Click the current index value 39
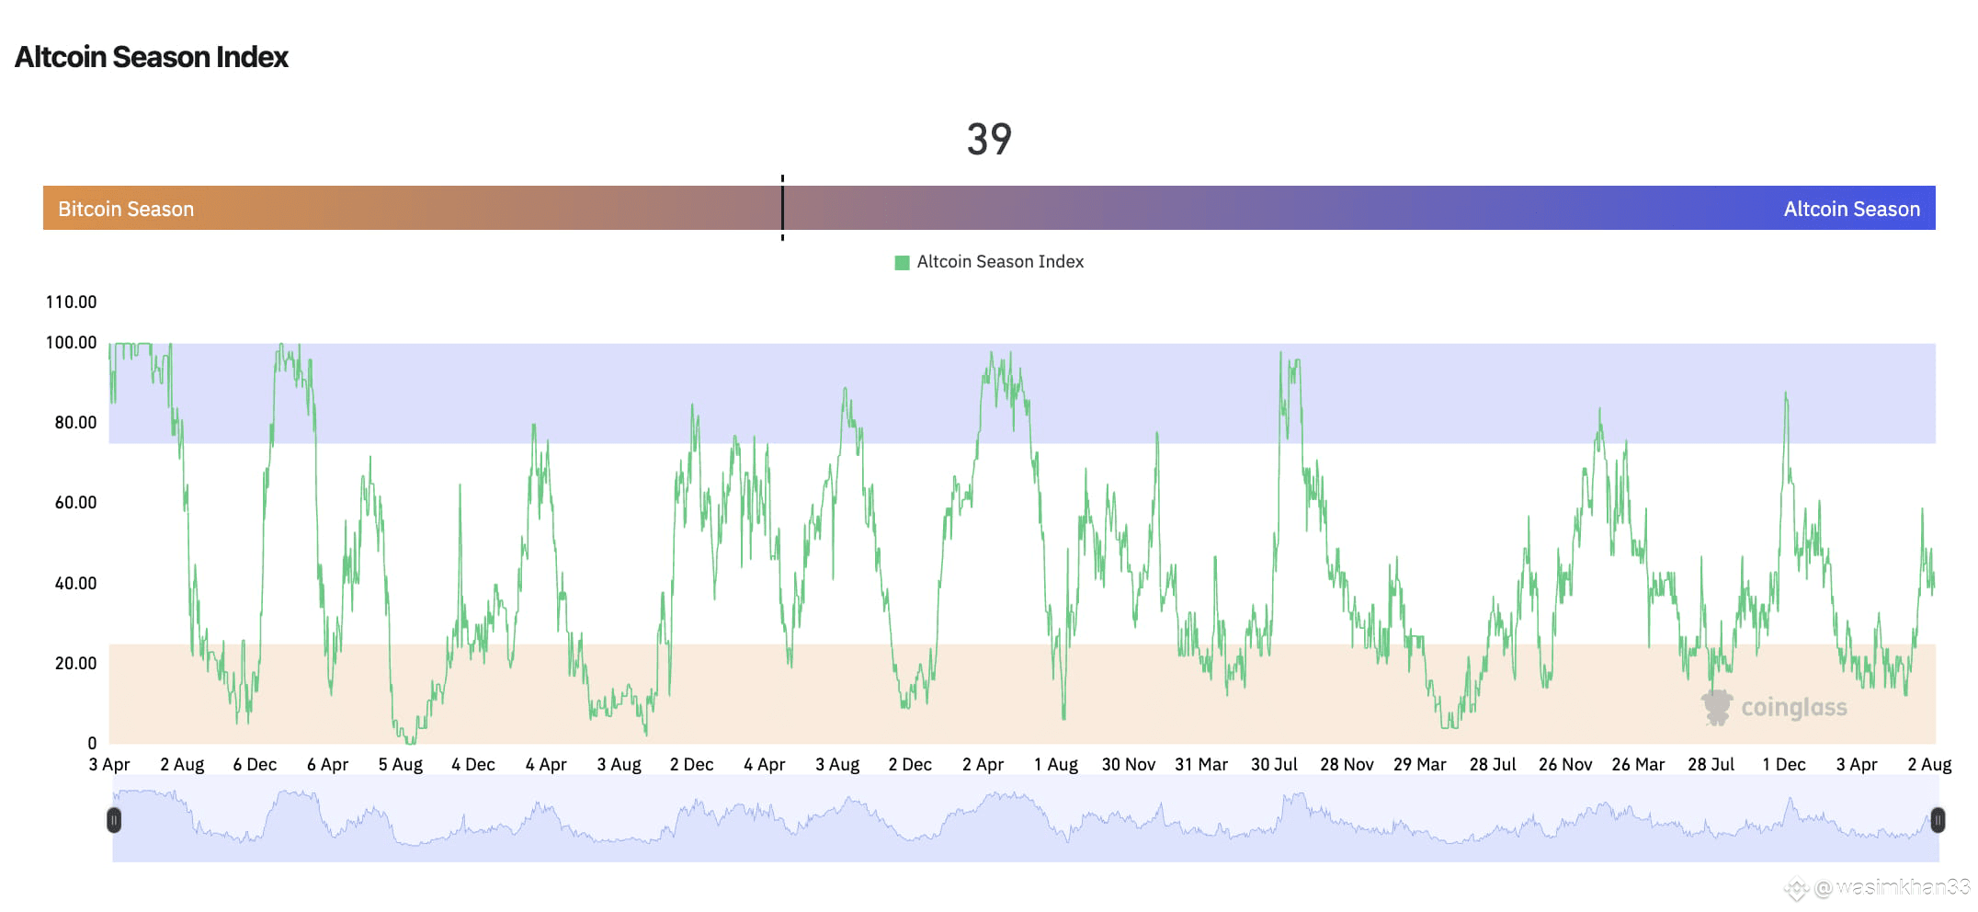This screenshot has height=912, width=1978. click(989, 140)
